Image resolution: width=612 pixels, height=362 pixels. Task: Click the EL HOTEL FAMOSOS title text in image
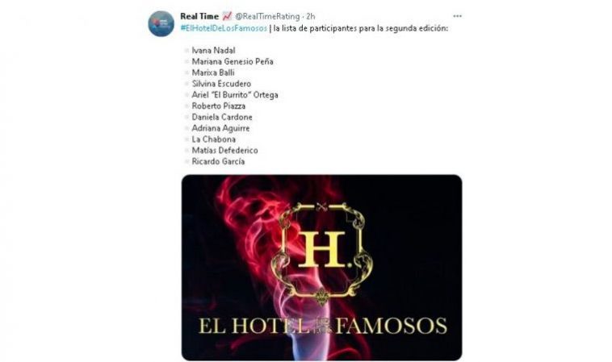coord(323,326)
